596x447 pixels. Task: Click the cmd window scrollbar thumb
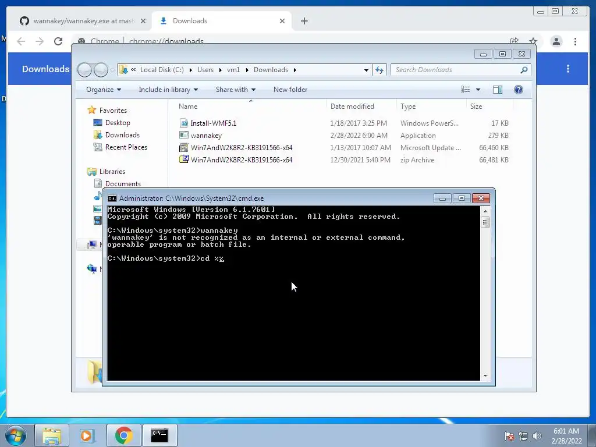[485, 222]
